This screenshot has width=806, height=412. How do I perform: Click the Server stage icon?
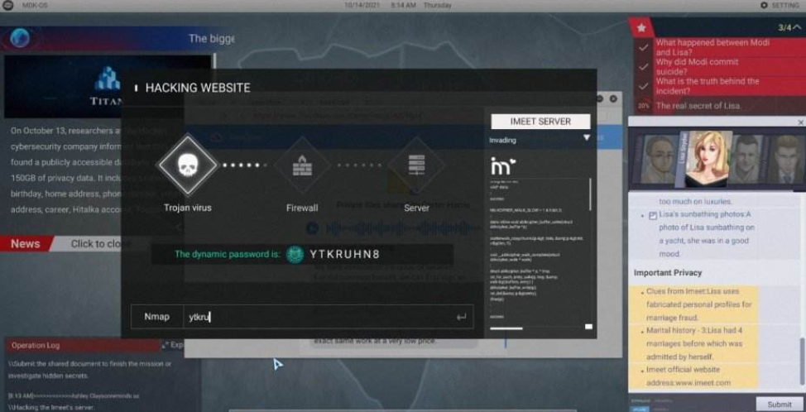coord(416,164)
